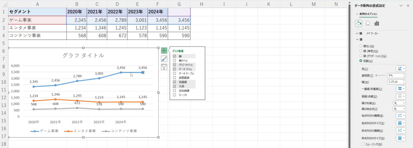This screenshot has width=413, height=148.
Task: Switch to the 線 tab
Action: pos(359,33)
